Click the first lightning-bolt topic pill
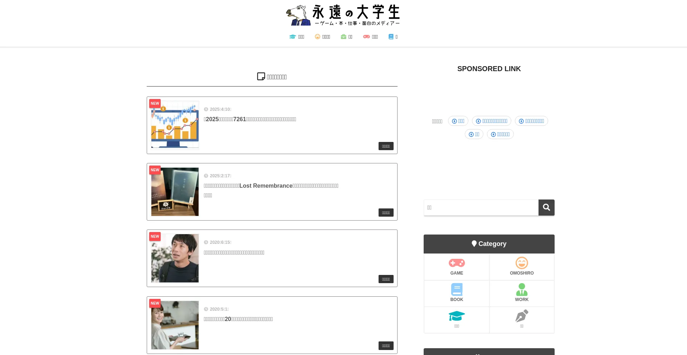The height and width of the screenshot is (355, 687). 458,121
